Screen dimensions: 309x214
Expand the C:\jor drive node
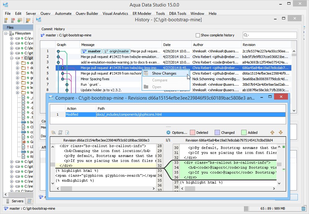(x=12, y=171)
